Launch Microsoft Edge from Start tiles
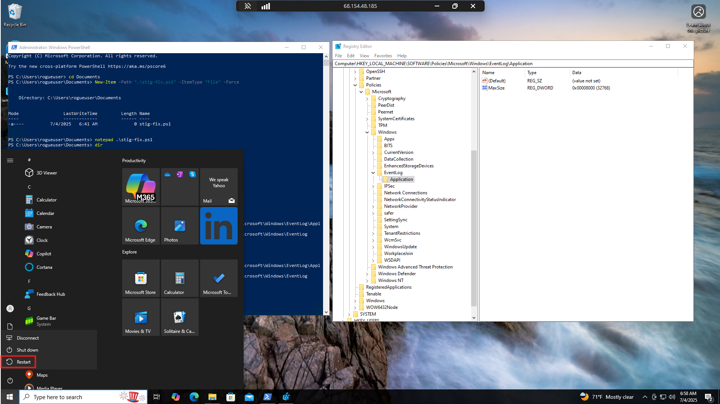 coord(141,226)
